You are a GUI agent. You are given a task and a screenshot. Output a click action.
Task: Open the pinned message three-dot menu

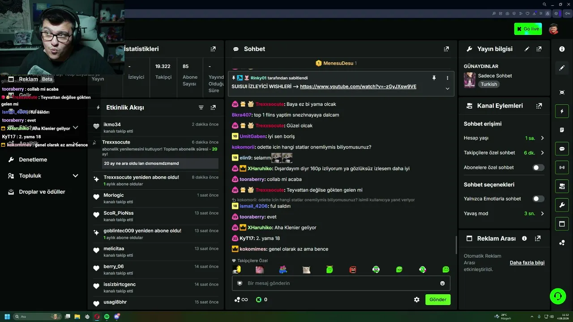tap(447, 78)
